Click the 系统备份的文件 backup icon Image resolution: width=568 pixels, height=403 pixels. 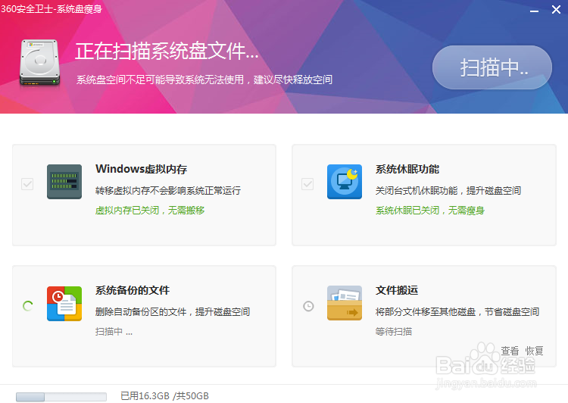64,303
